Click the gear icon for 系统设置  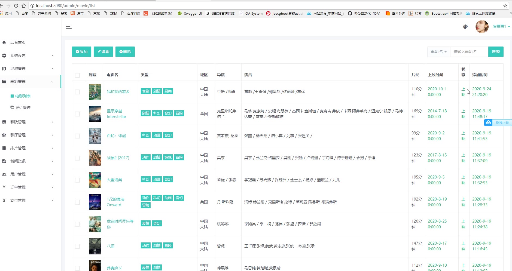[4, 56]
